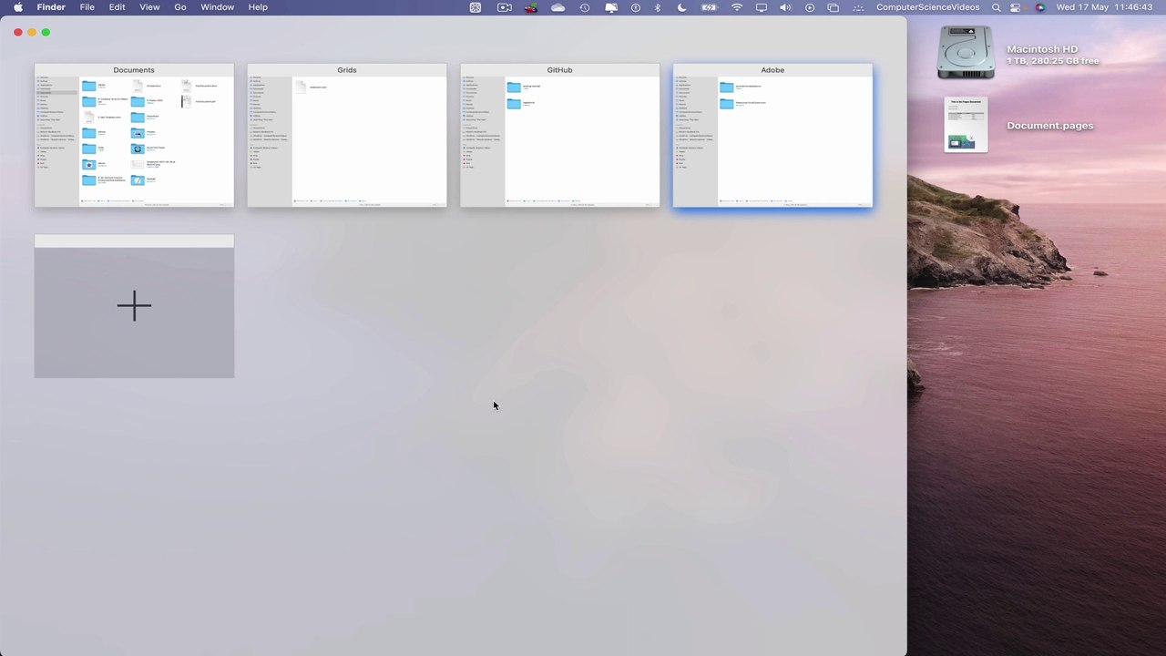Open the GitHub tab thumbnail
The height and width of the screenshot is (656, 1166).
[559, 135]
